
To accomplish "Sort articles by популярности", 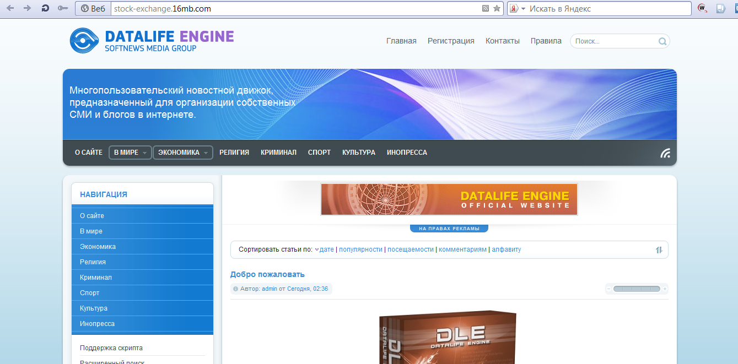I will 360,249.
